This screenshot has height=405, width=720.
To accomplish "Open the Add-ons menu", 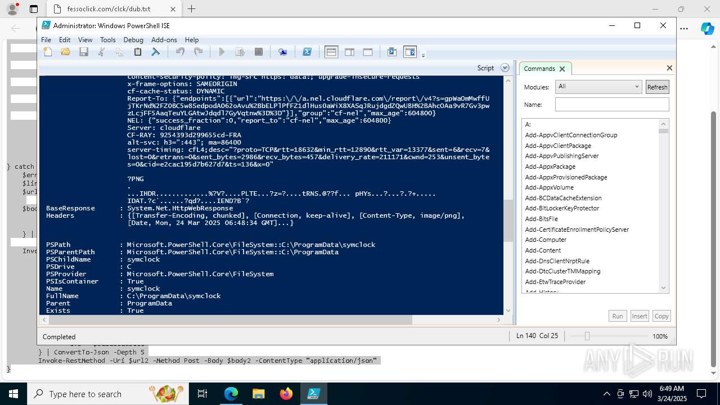I will 164,40.
